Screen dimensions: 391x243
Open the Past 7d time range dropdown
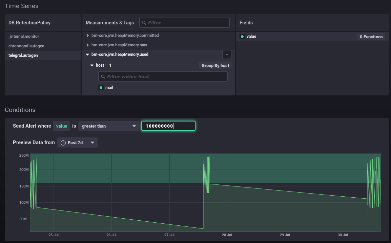77,143
